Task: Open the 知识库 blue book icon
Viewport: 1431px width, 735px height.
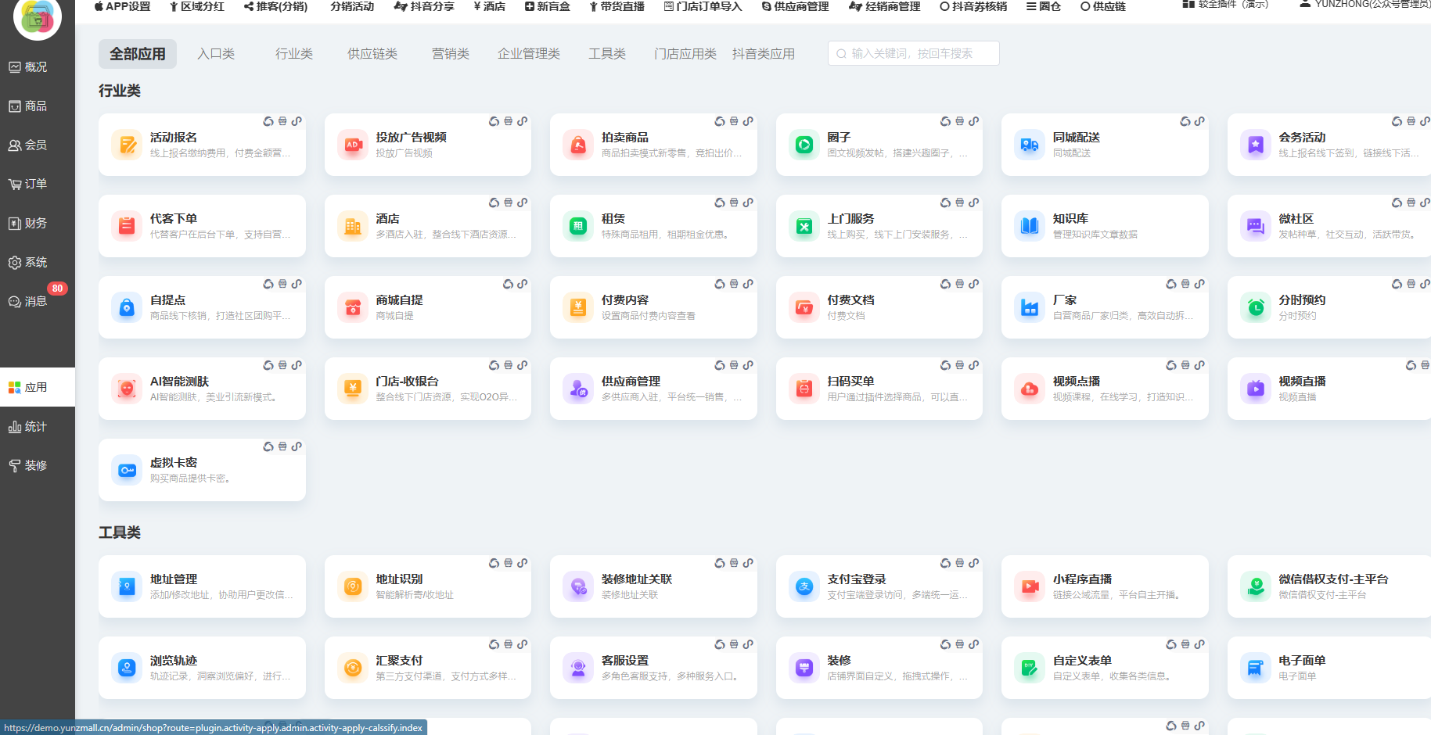Action: pyautogui.click(x=1030, y=226)
